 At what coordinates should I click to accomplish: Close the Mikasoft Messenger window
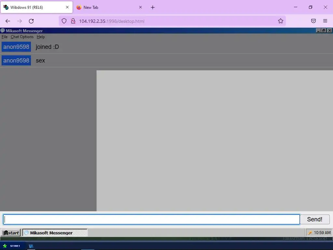[329, 31]
